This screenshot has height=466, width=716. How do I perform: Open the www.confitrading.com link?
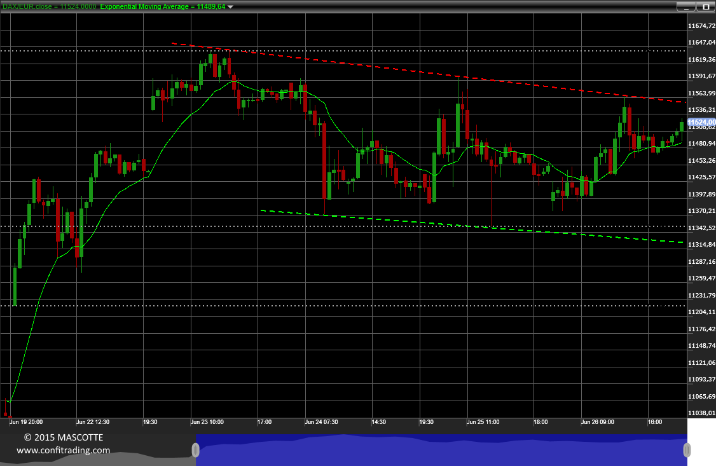pos(64,450)
